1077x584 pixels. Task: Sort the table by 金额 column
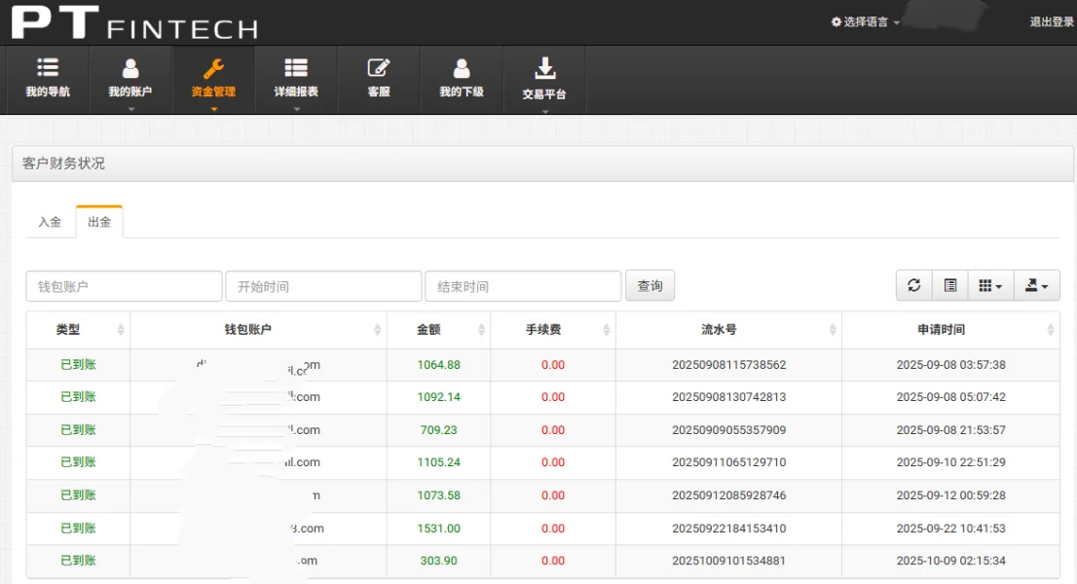(x=438, y=330)
